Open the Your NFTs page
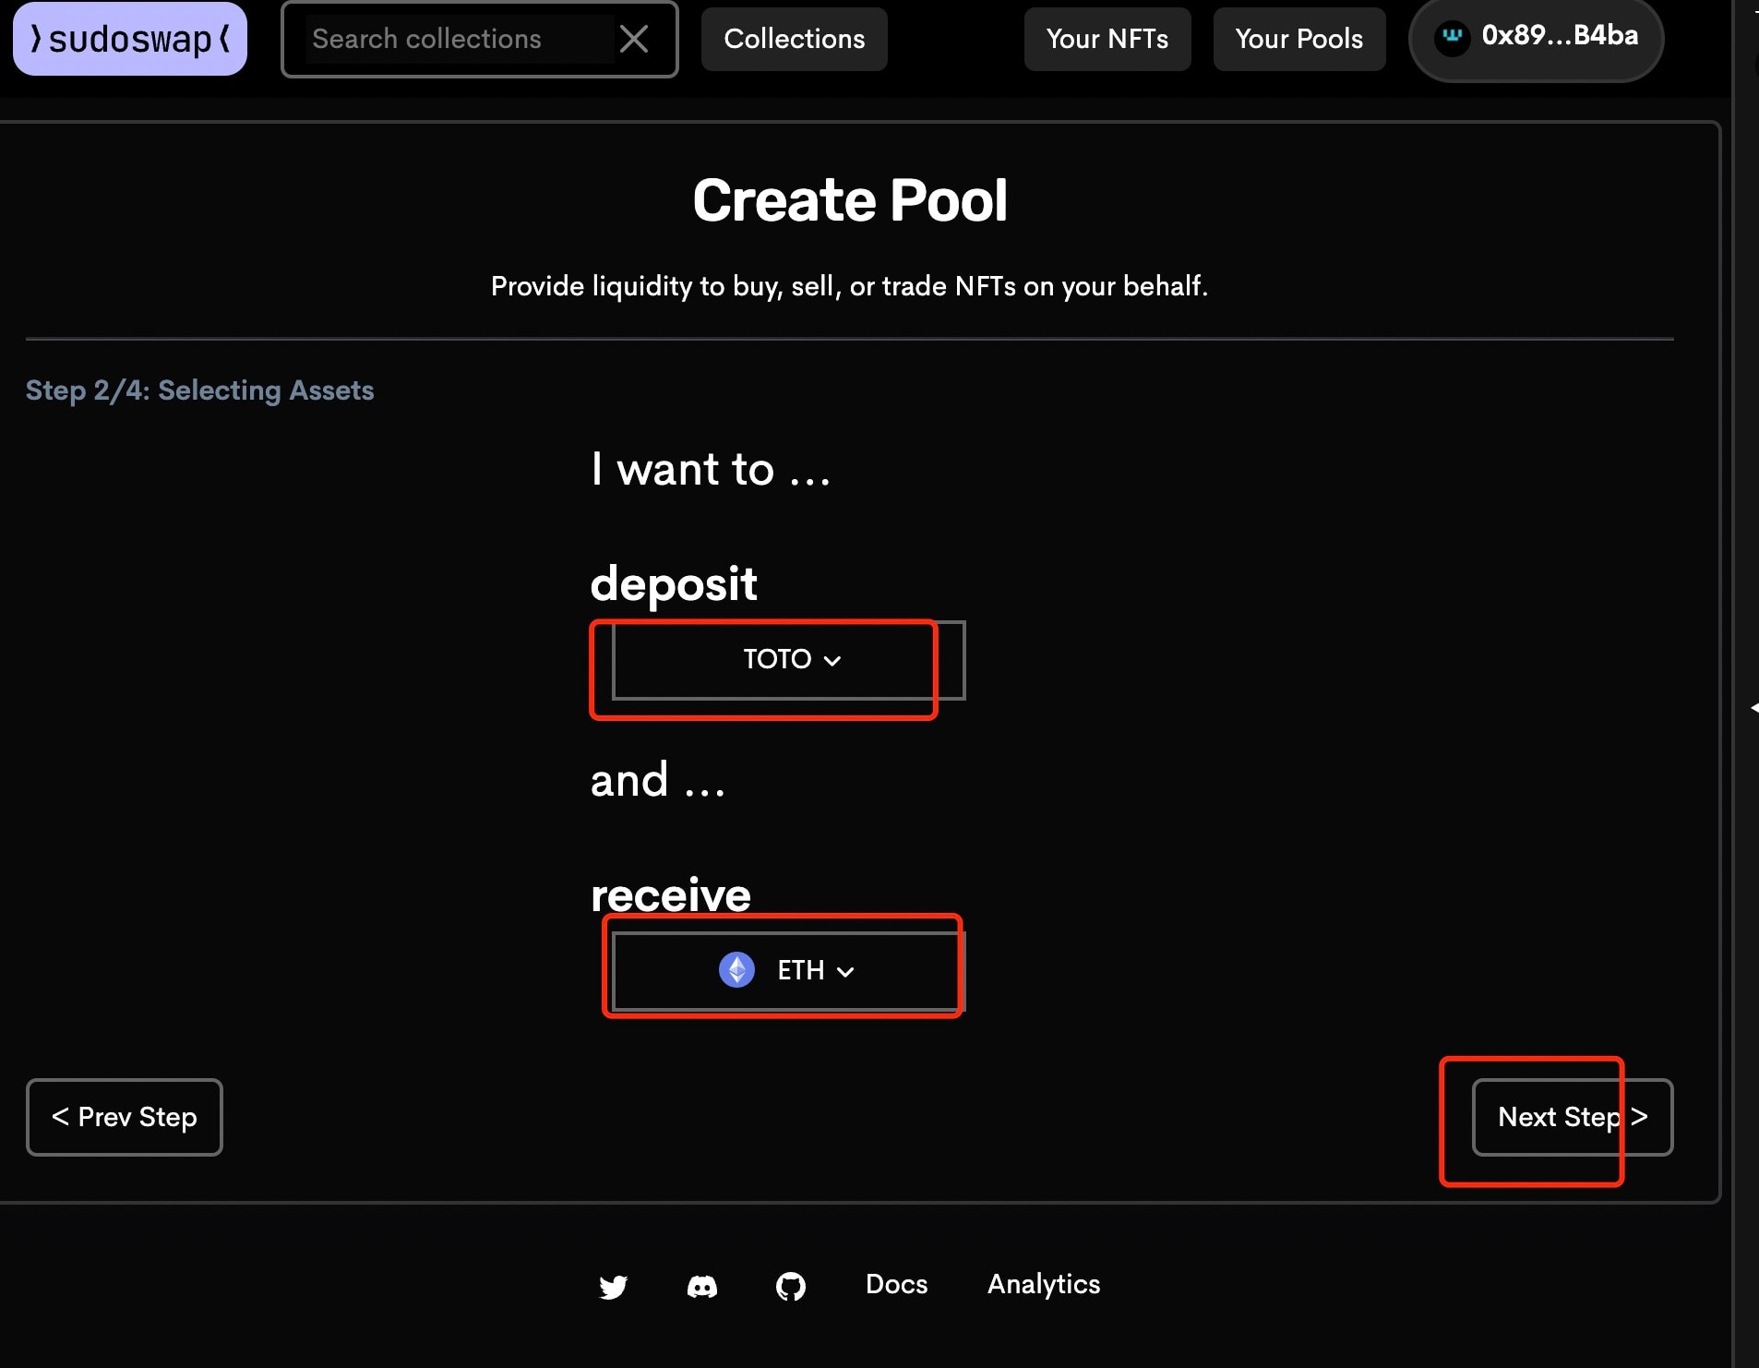Viewport: 1759px width, 1368px height. [1107, 39]
